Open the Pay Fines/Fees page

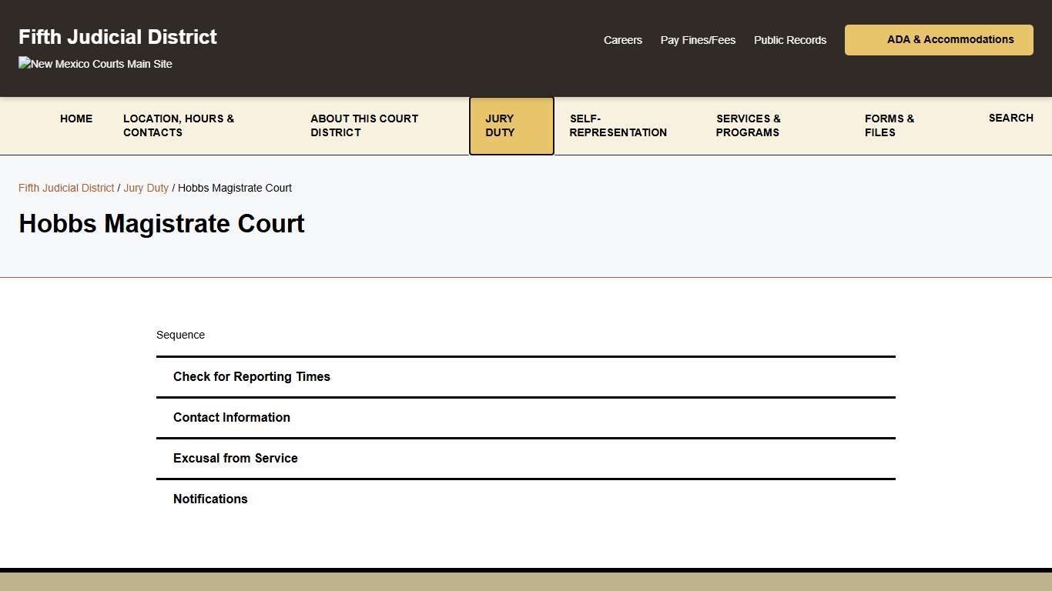[x=698, y=40]
